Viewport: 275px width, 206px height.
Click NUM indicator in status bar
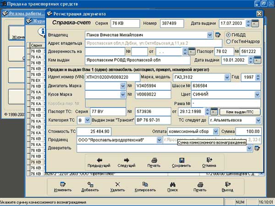(x=240, y=202)
